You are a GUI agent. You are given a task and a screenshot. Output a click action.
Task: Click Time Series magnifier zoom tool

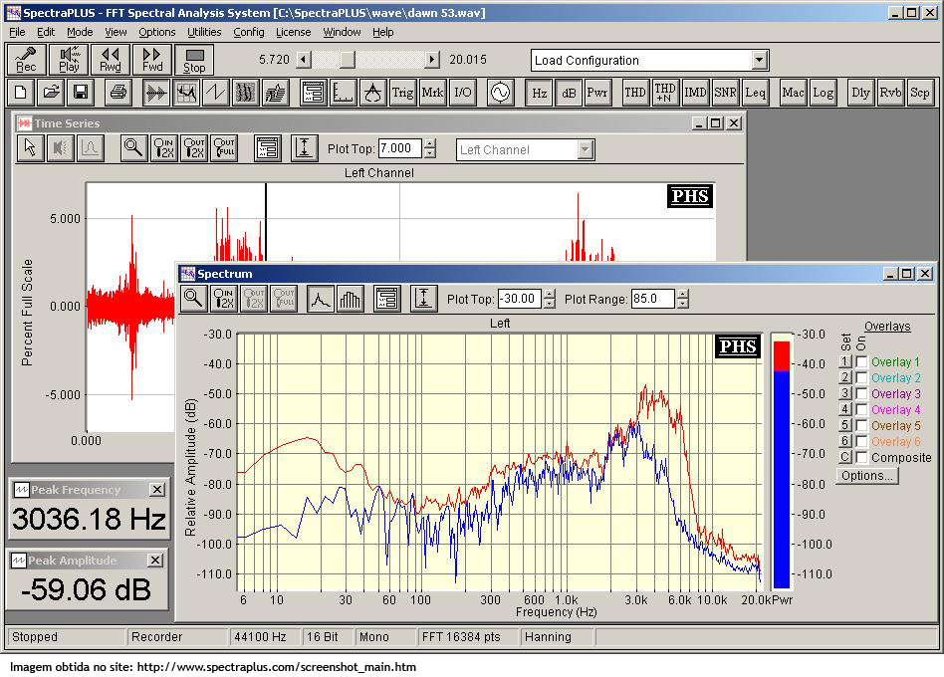click(x=133, y=148)
